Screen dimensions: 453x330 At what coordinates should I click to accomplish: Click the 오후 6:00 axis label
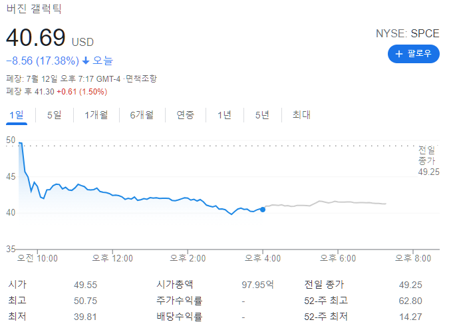pos(338,258)
